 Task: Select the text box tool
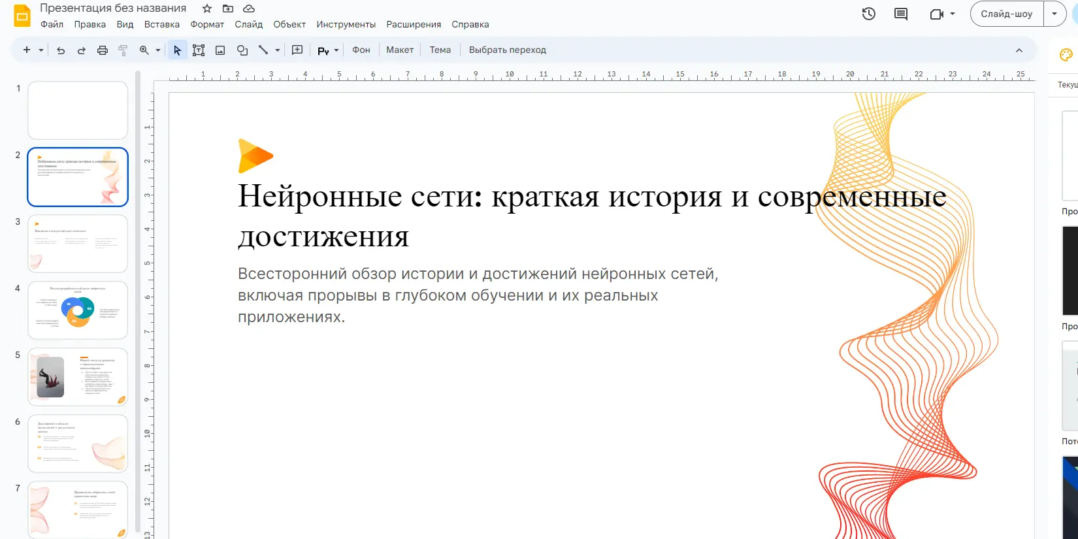199,50
